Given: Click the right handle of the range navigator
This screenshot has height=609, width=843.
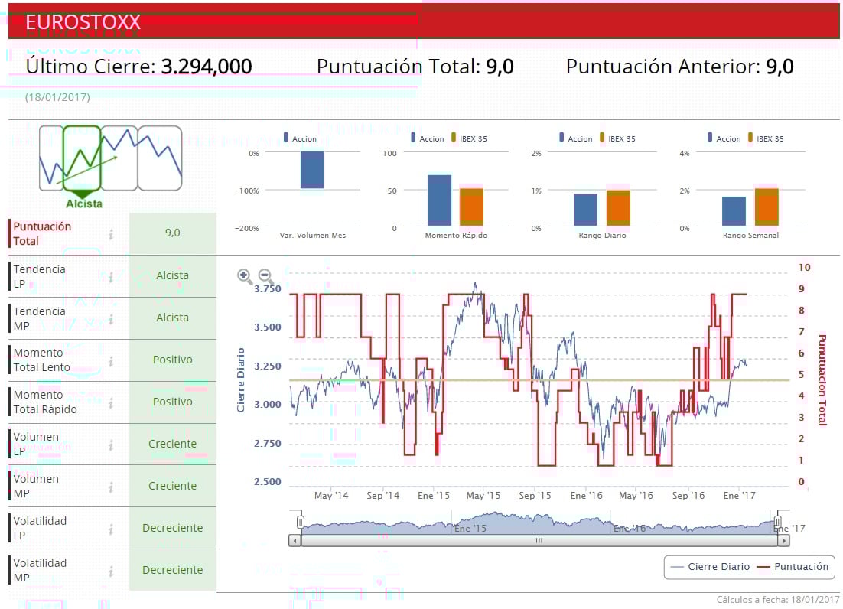Looking at the screenshot, I should [x=777, y=522].
